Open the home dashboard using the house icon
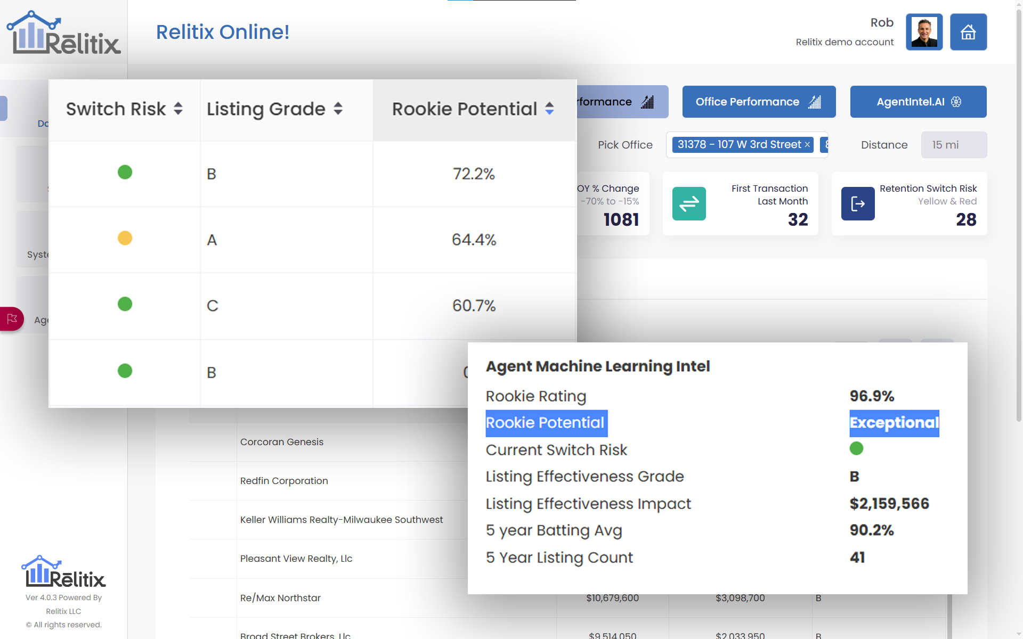1023x639 pixels. coord(968,32)
